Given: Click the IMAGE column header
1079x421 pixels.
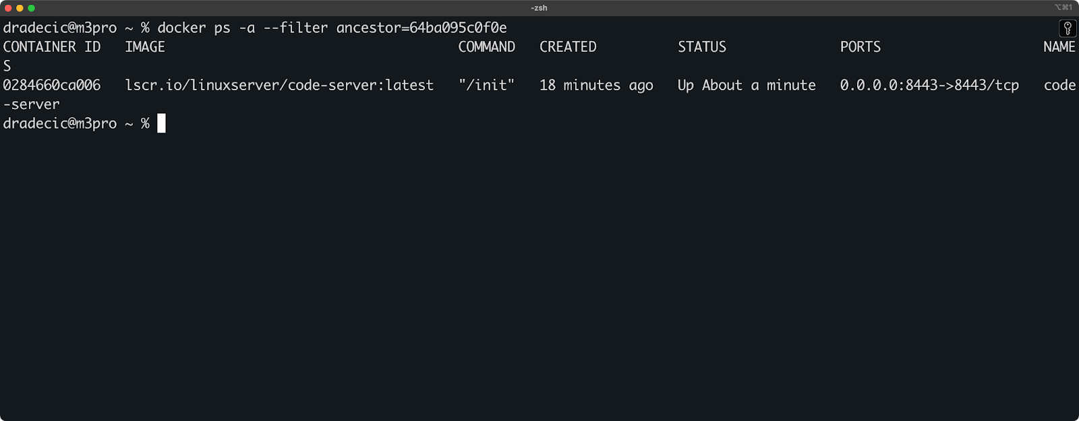Looking at the screenshot, I should click(145, 47).
